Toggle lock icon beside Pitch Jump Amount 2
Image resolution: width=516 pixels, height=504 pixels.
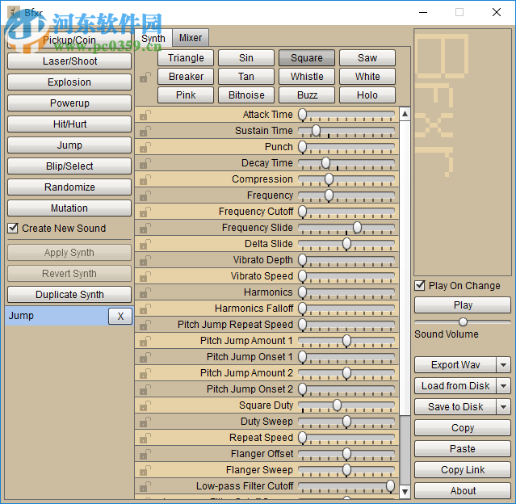145,373
